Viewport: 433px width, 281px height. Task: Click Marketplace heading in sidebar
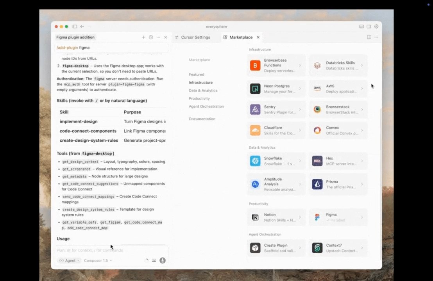200,60
